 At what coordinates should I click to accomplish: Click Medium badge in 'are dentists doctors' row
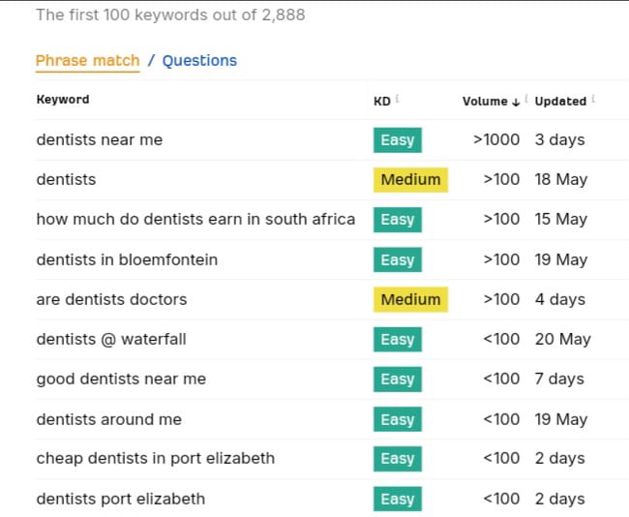[x=410, y=299]
